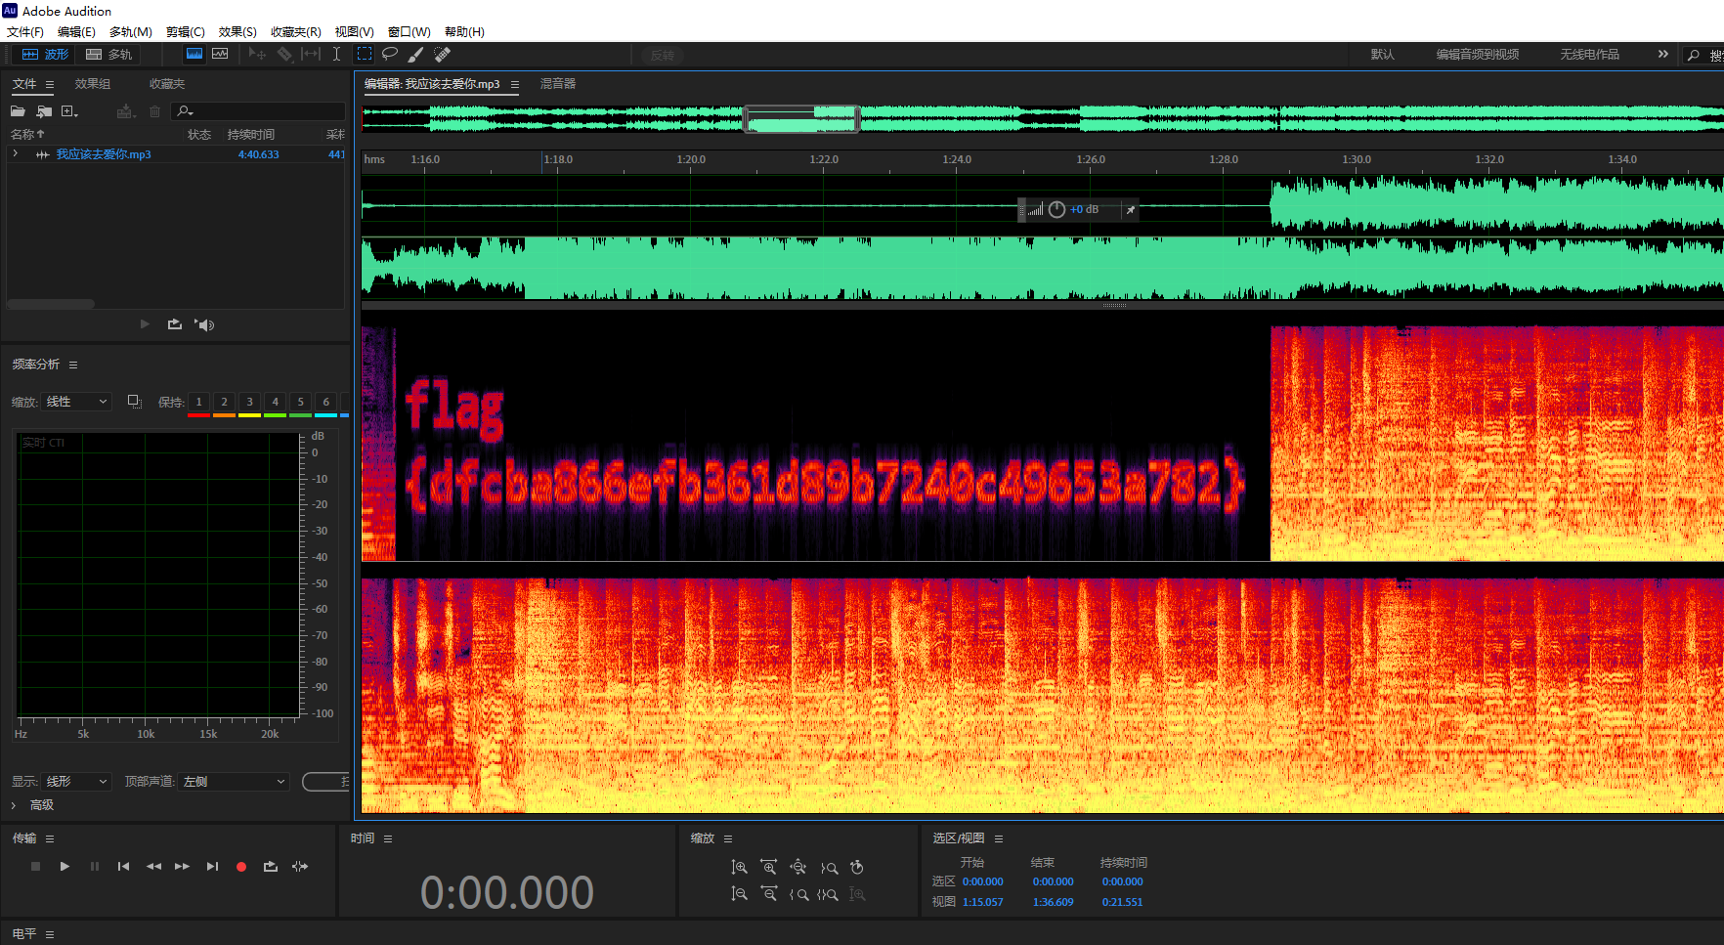Move playhead to previous marker
This screenshot has height=945, width=1724.
[x=123, y=867]
